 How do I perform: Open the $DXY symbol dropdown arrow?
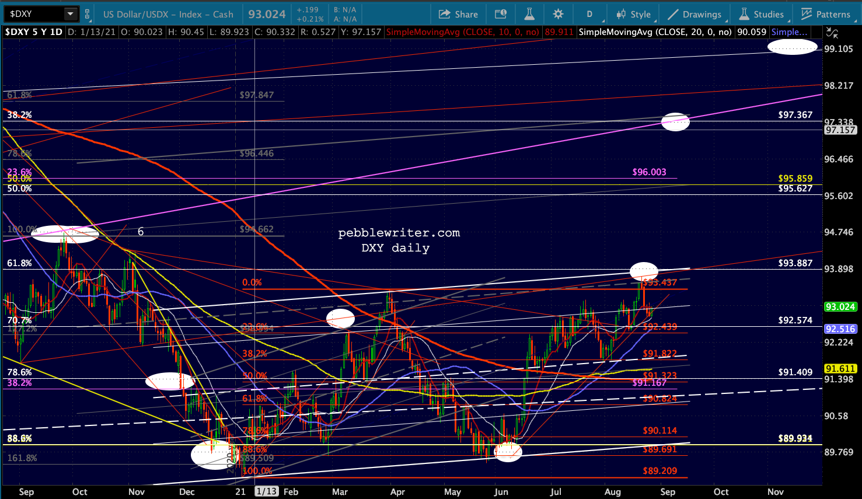(x=70, y=14)
